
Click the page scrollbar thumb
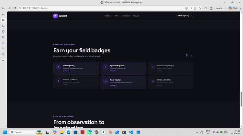pos(241,99)
